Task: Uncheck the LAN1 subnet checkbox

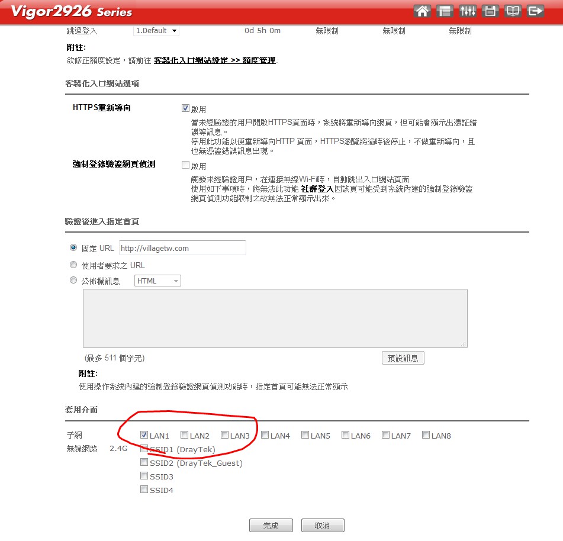Action: click(x=144, y=435)
